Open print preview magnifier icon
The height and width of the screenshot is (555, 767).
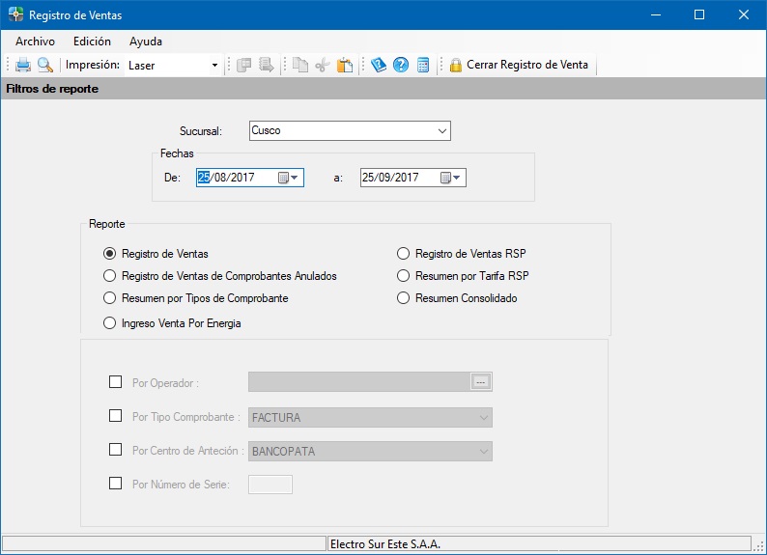(x=45, y=66)
